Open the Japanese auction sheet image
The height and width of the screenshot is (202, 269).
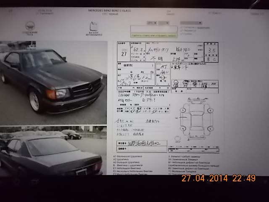(x=168, y=97)
